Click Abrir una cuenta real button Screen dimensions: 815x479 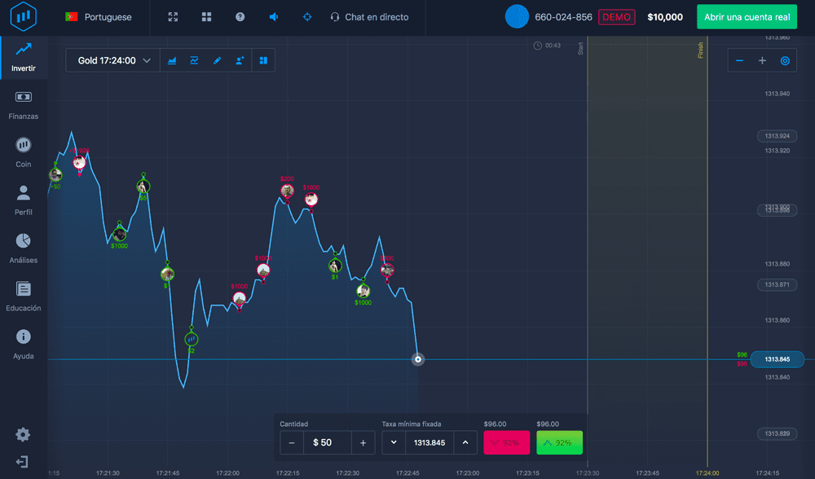tap(748, 17)
